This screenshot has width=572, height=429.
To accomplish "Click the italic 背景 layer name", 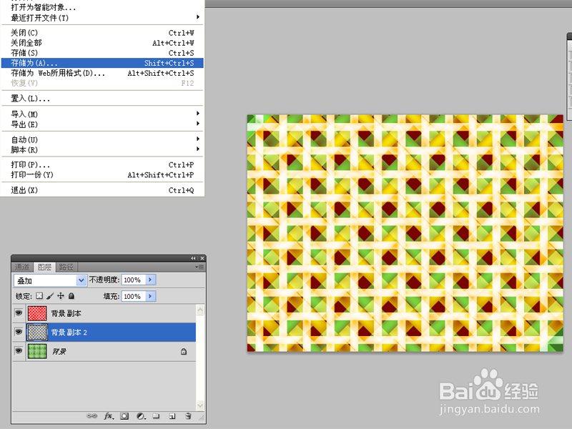I will [x=59, y=351].
